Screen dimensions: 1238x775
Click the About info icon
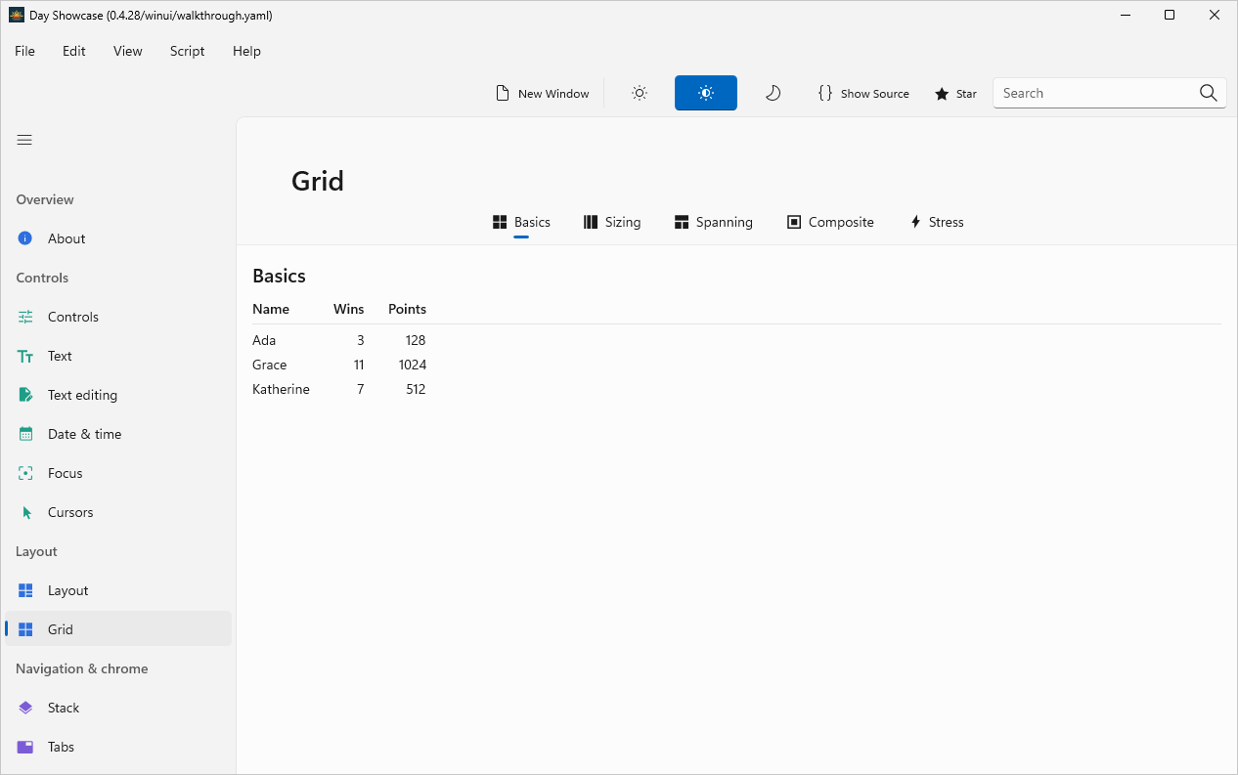coord(25,238)
